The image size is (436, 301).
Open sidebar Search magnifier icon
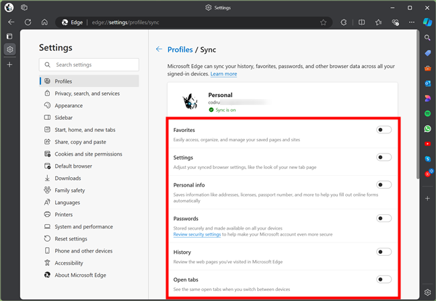427,38
